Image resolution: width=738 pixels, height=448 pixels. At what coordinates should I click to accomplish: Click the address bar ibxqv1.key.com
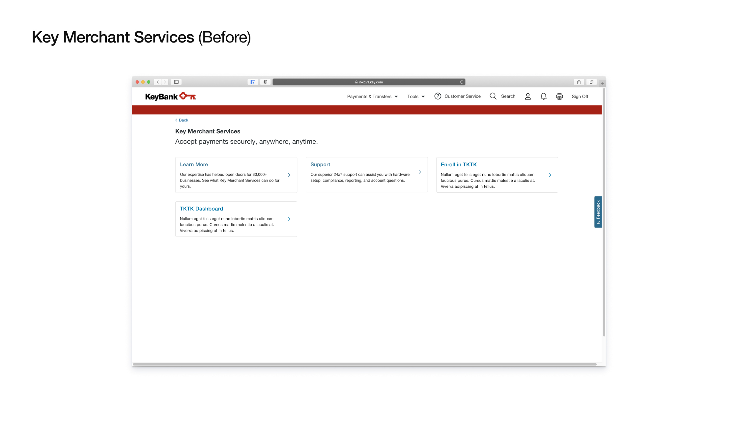point(369,82)
